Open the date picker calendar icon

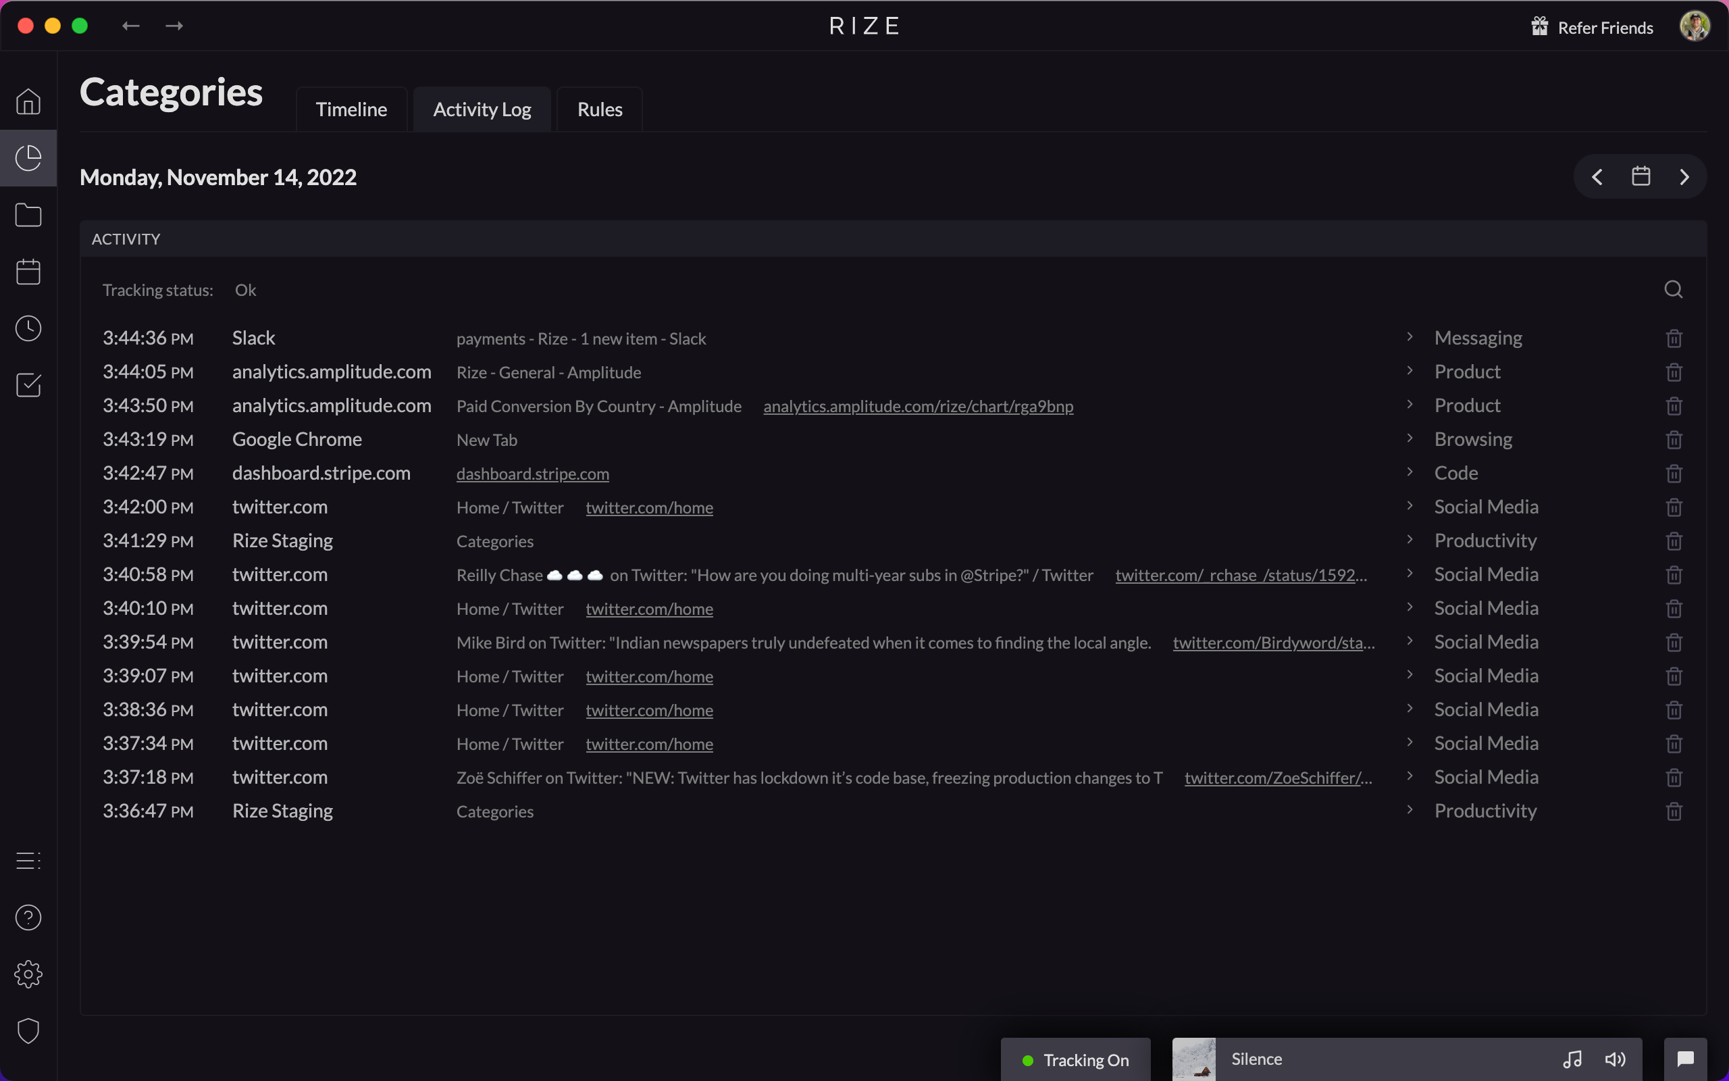(1641, 176)
